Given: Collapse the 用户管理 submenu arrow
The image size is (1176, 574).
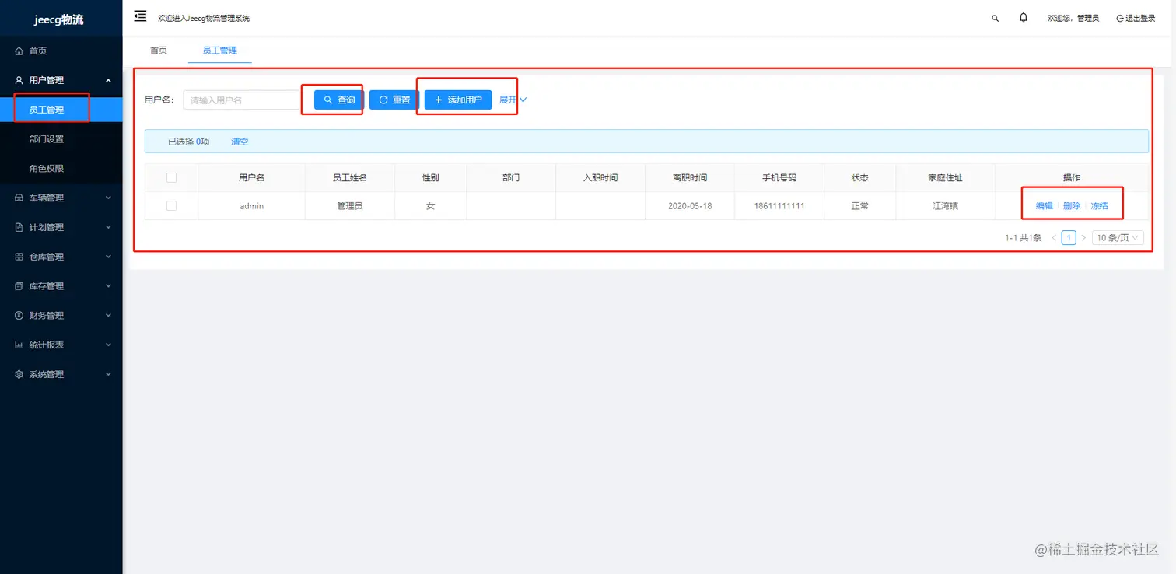Looking at the screenshot, I should 108,80.
